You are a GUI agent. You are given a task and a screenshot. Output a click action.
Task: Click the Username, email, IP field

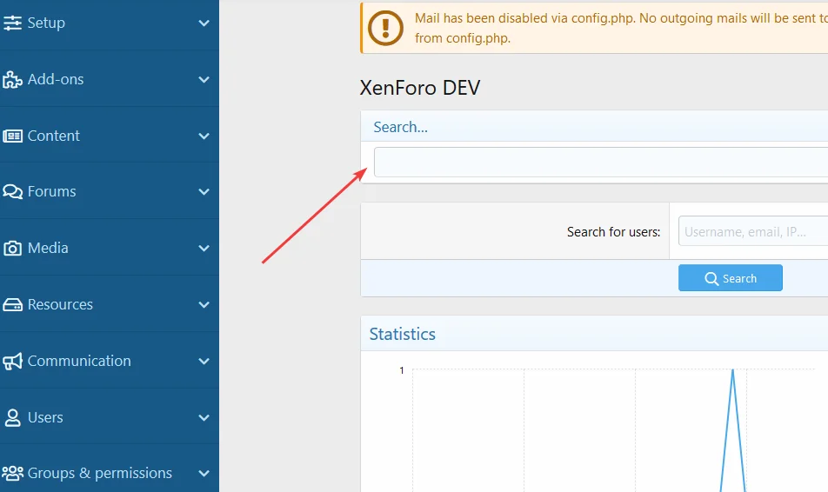tap(752, 231)
